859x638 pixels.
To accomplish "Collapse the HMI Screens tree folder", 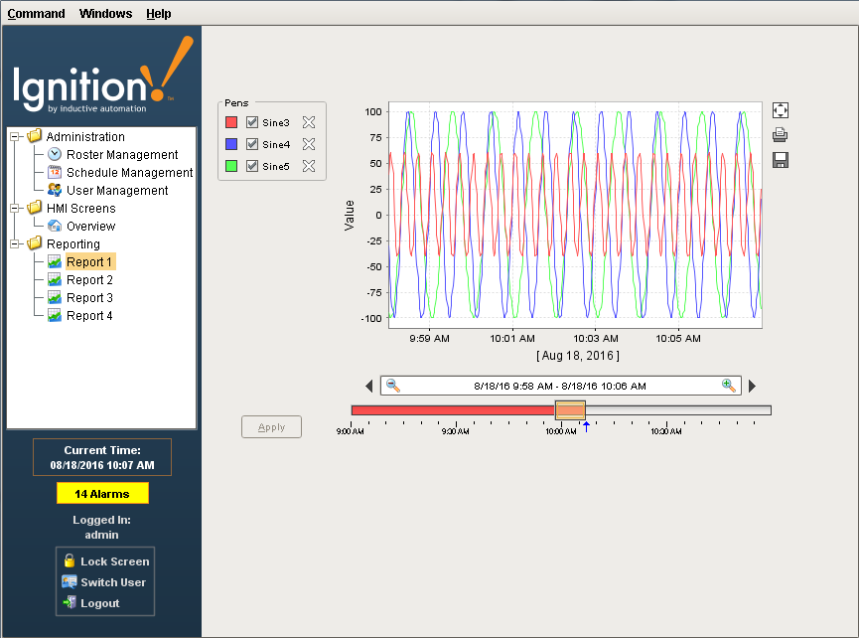I will click(x=15, y=209).
